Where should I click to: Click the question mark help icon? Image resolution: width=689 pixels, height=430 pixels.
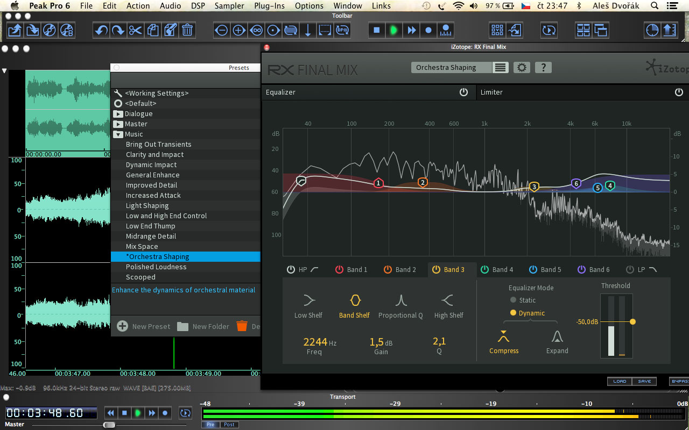[x=543, y=68]
